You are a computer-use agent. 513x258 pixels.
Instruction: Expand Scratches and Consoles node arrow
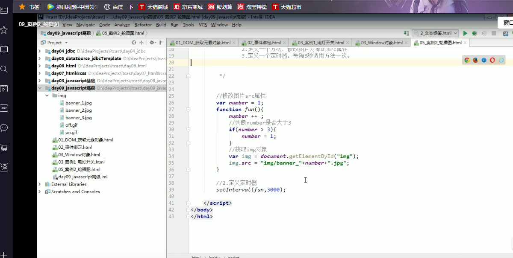40,192
